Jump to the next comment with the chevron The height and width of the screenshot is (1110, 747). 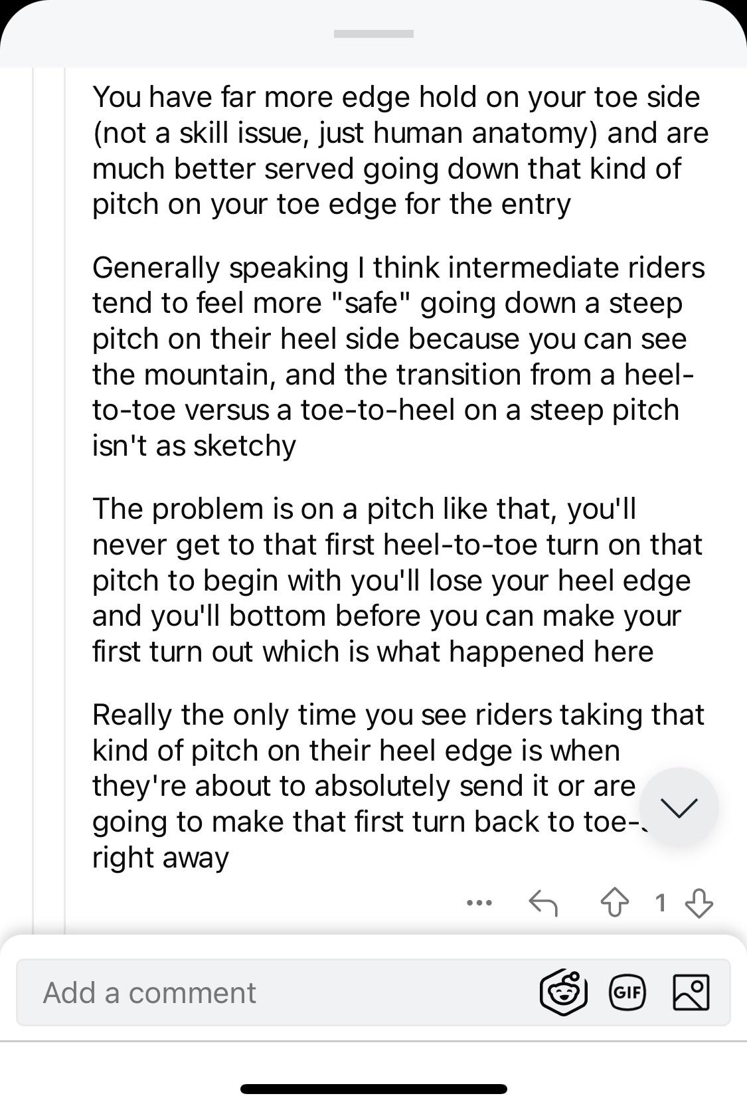click(x=679, y=806)
